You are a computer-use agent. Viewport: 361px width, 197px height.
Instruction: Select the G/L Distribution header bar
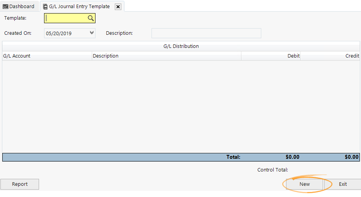click(x=181, y=46)
